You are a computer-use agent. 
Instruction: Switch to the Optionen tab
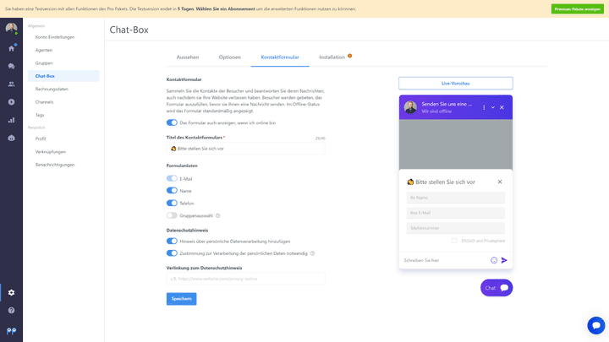tap(229, 57)
